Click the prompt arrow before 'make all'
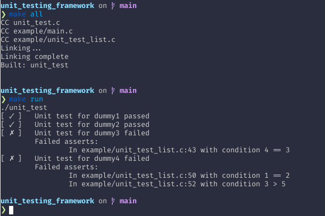The width and height of the screenshot is (325, 216). point(3,14)
